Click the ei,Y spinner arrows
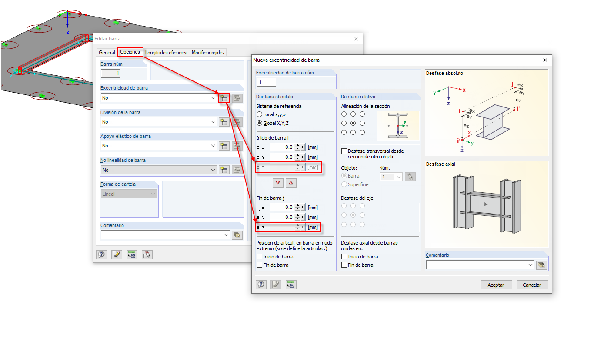Viewport: 614px width, 345px height. 298,157
